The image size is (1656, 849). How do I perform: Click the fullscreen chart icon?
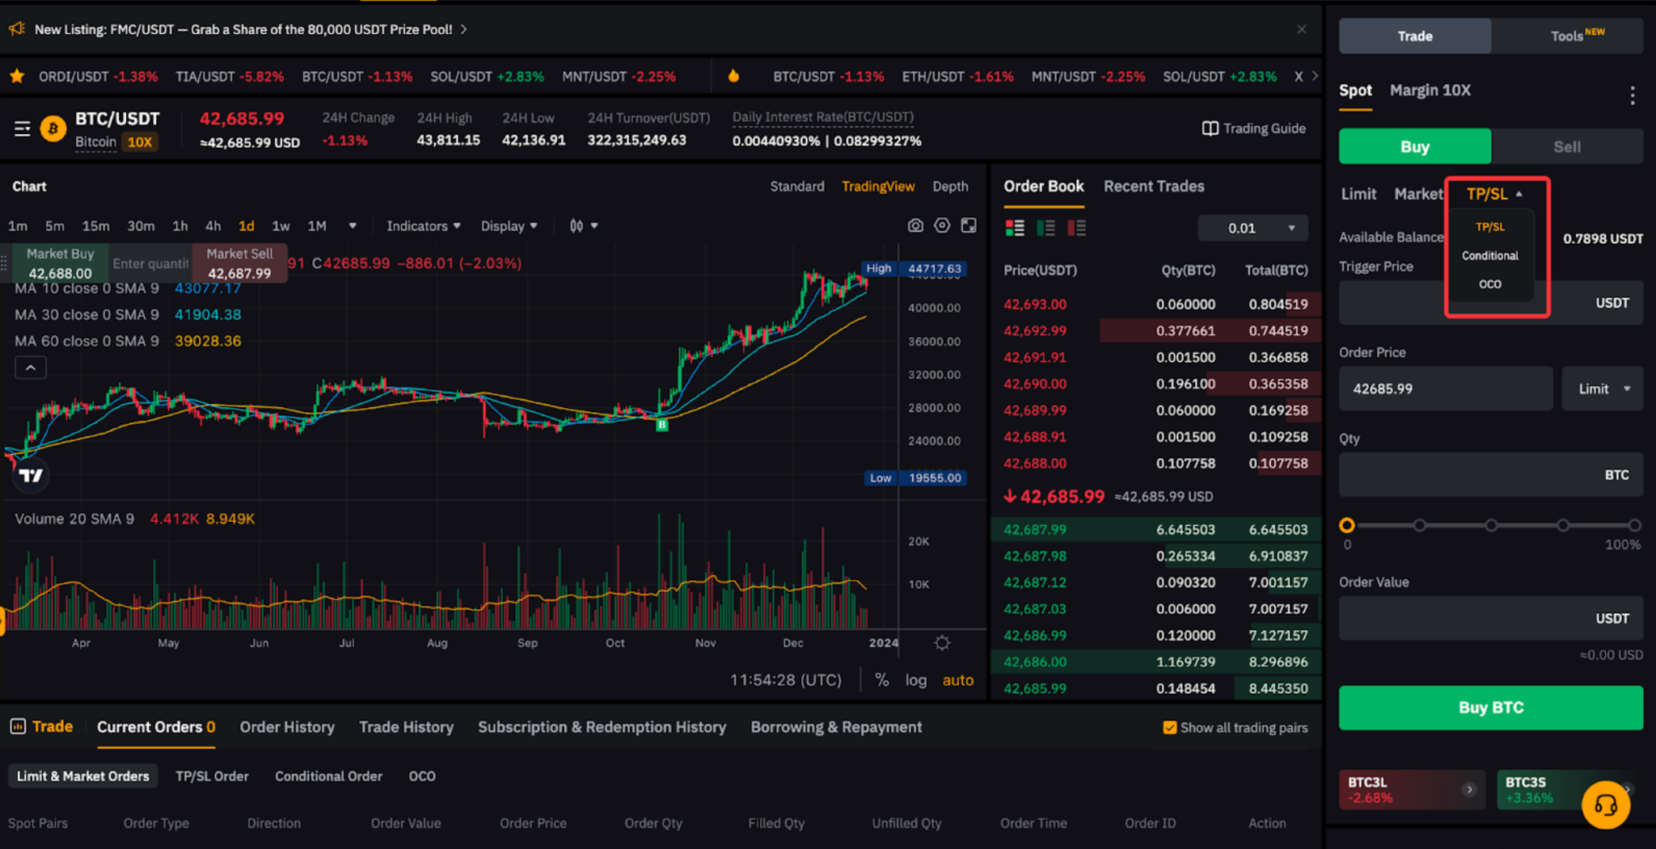coord(969,226)
